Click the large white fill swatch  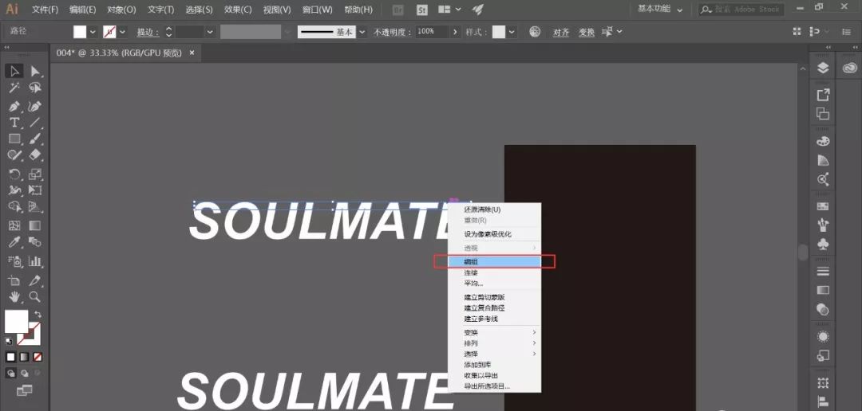point(16,321)
